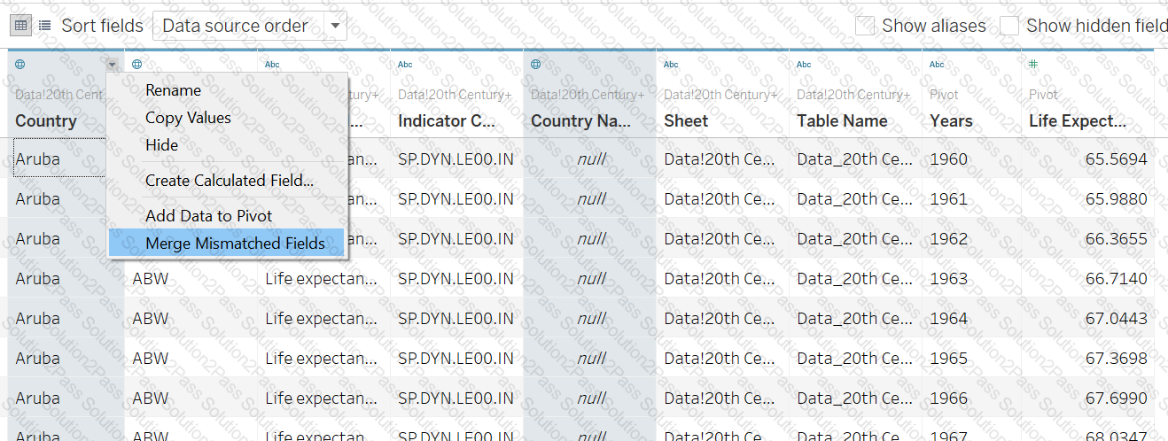Toggle the Show hidden fields checkbox

(x=1009, y=26)
